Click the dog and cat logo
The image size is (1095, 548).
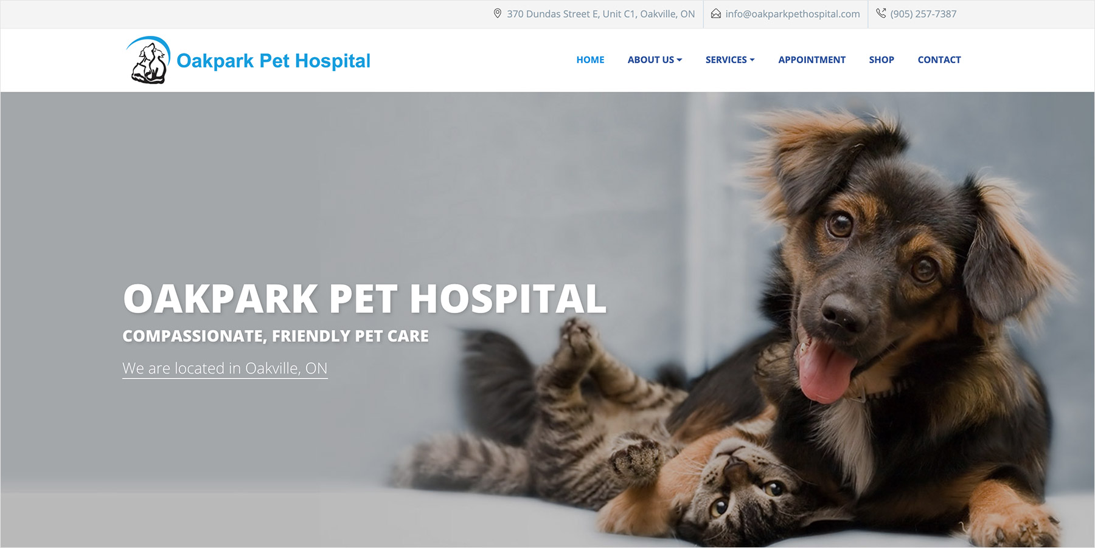(148, 60)
